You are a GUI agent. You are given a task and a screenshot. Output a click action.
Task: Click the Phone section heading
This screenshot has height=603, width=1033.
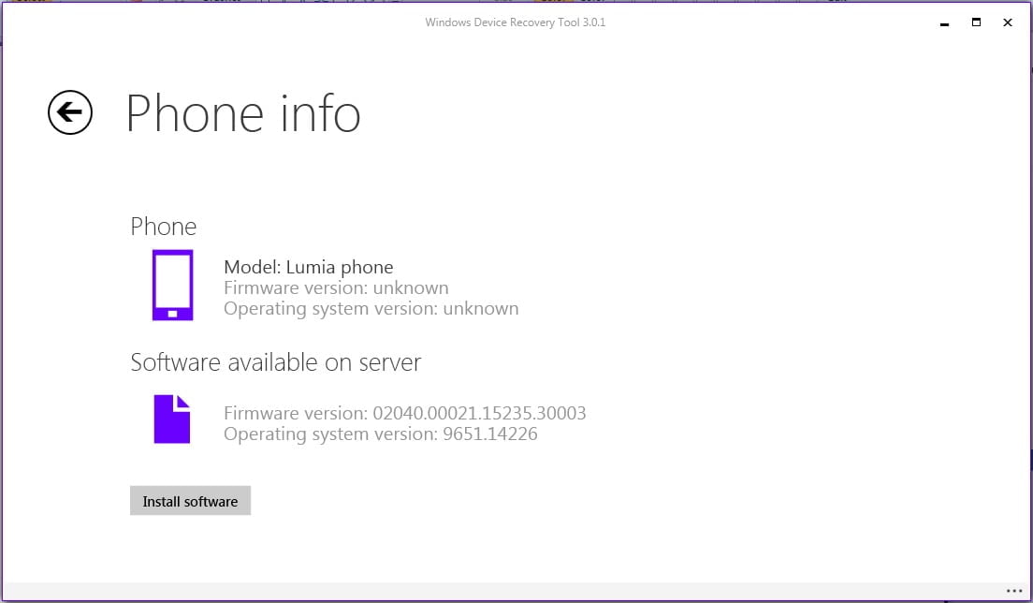pyautogui.click(x=164, y=227)
